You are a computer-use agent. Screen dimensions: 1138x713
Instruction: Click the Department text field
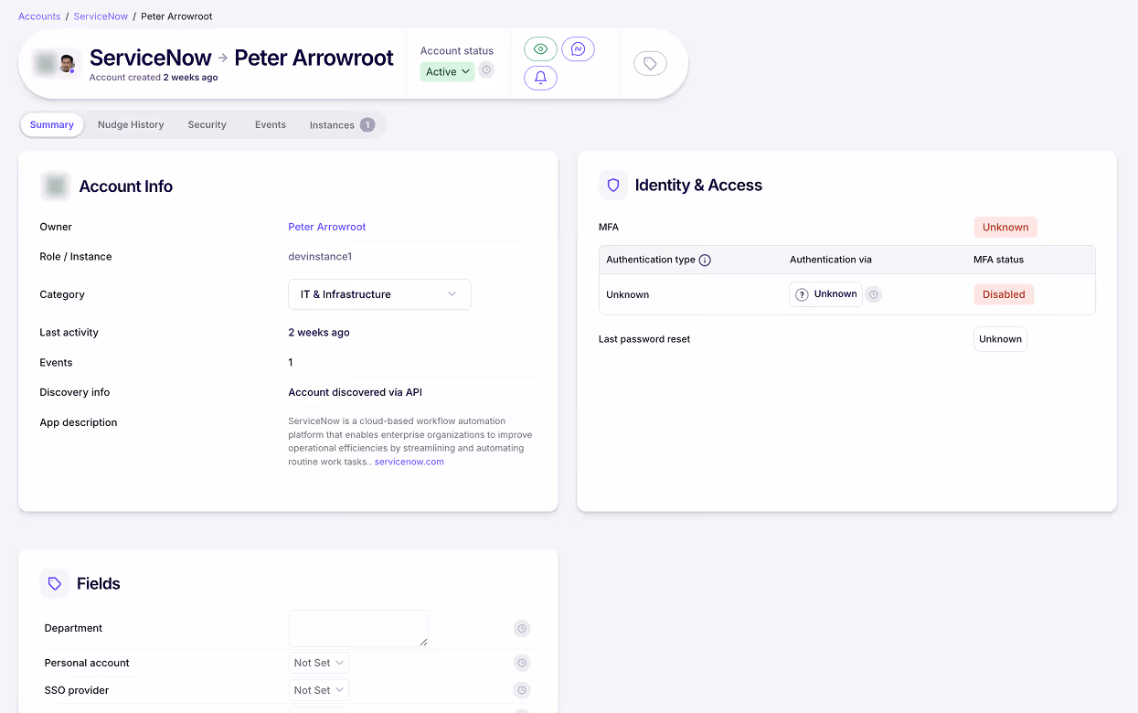(358, 628)
